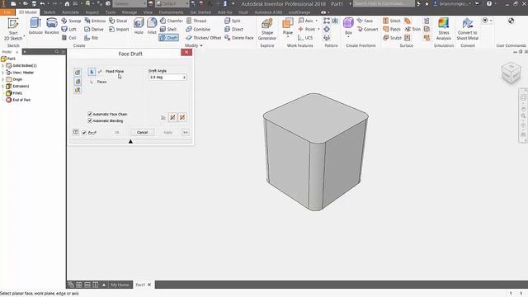Toggle the preview glasses checkbox
The width and height of the screenshot is (528, 297).
coord(84,133)
